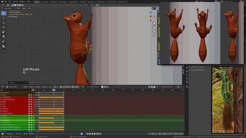Viewport: 246px width, 138px height.
Task: Toggle the highlighted show hidden filter button
Action: point(152,87)
